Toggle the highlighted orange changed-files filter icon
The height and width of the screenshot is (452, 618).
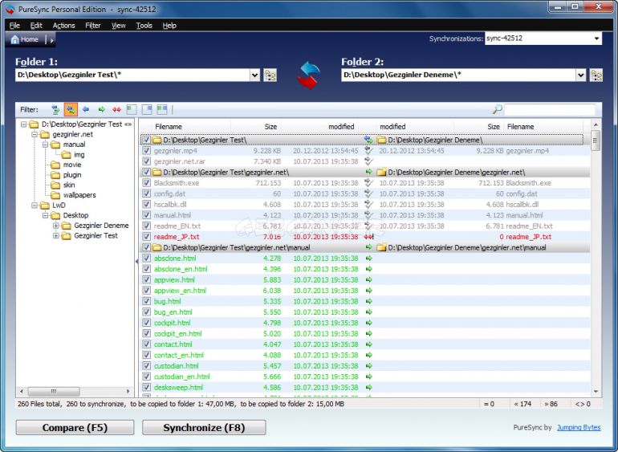[x=71, y=109]
